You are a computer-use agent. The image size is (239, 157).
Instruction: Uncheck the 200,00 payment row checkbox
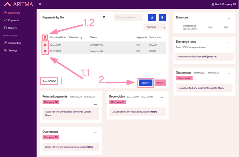tap(45, 45)
